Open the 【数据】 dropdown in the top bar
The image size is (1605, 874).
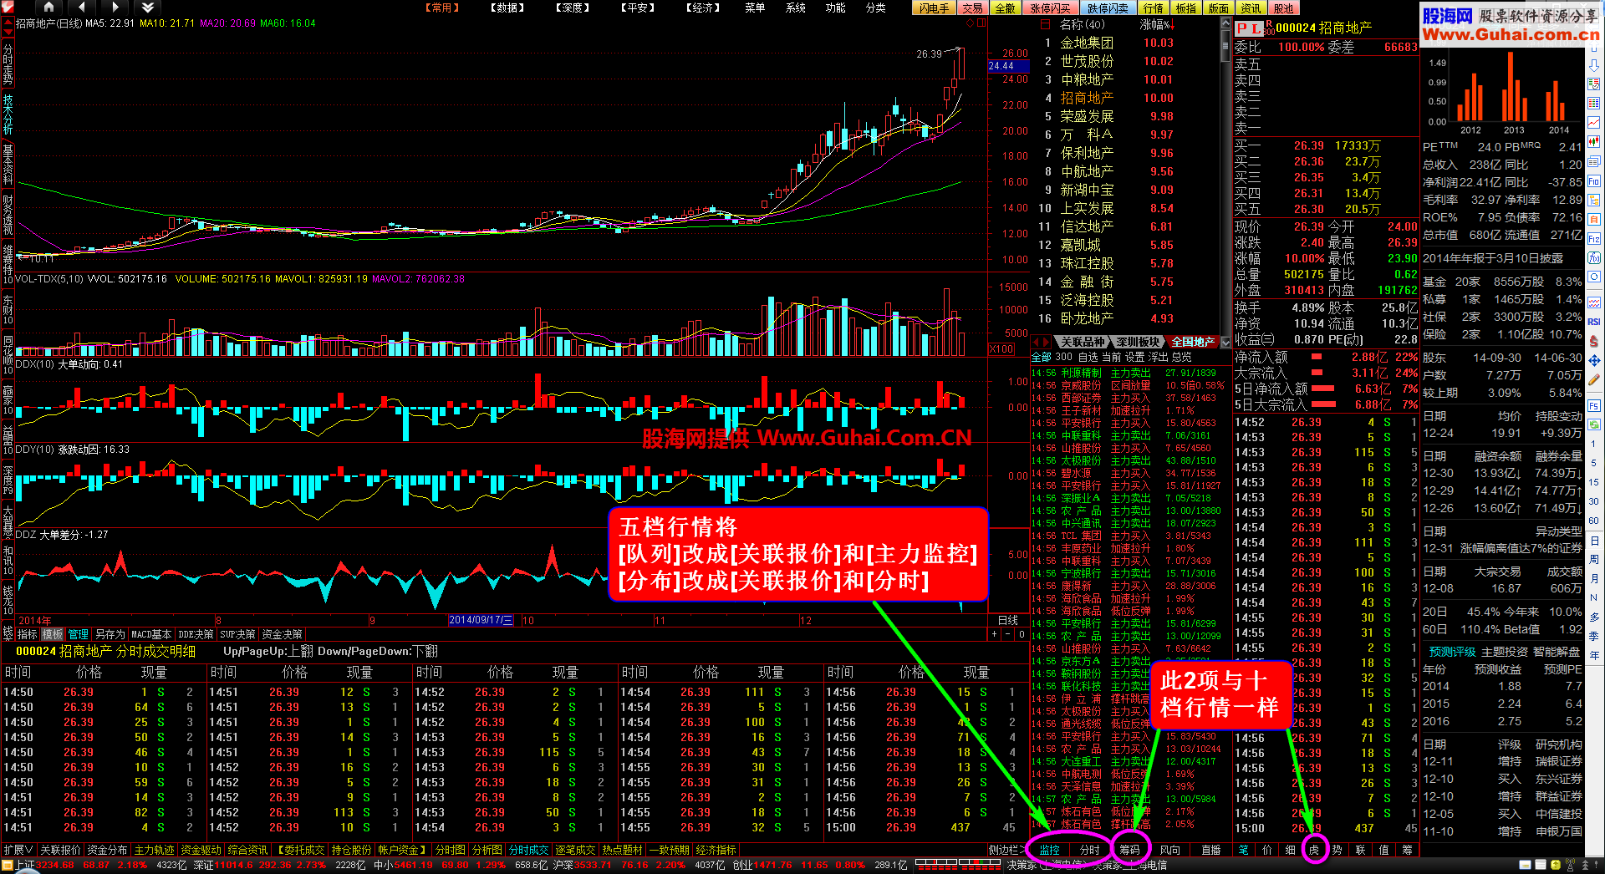coord(507,8)
